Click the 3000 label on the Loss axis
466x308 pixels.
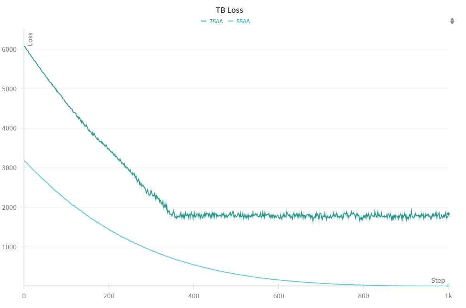coord(9,168)
